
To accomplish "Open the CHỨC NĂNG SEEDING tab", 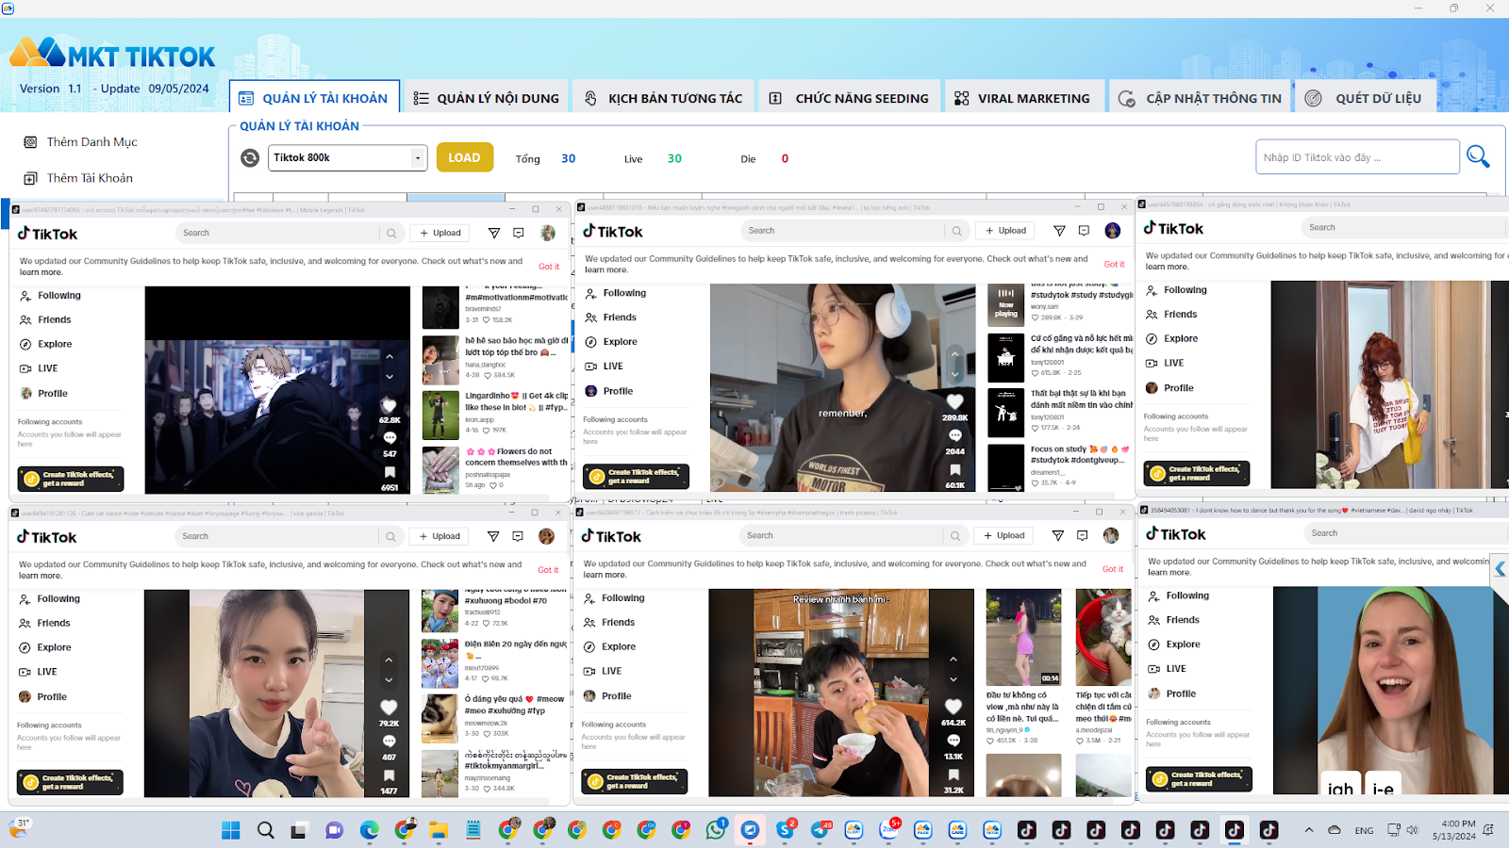I will coord(849,98).
